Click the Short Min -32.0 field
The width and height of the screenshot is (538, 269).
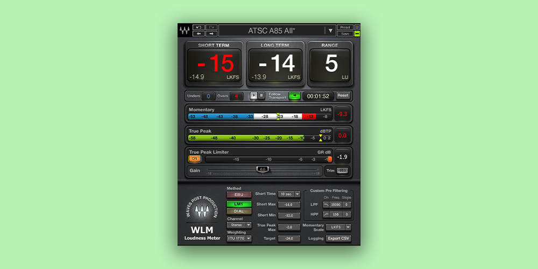(289, 216)
